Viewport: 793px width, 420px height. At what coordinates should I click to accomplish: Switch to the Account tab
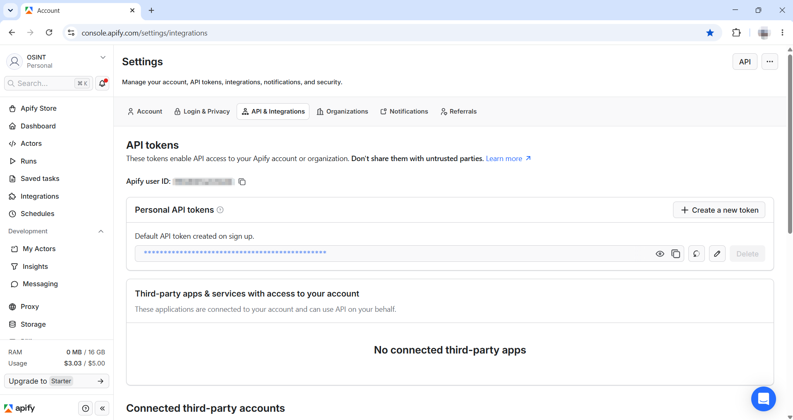click(145, 112)
